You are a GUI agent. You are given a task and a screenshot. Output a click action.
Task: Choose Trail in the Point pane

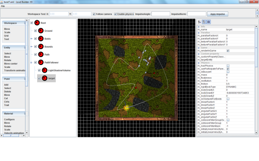pos(6,105)
